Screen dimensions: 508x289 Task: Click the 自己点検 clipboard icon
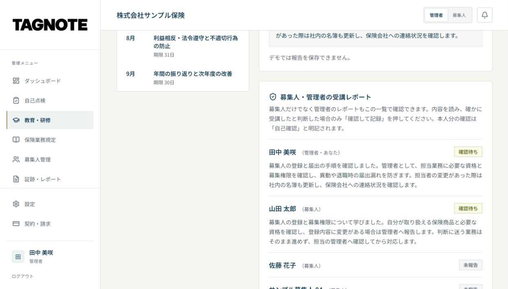(x=16, y=100)
